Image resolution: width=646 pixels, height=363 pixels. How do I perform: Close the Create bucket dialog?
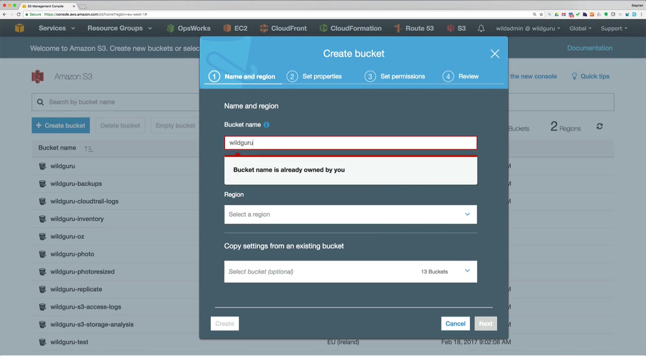[x=495, y=53]
